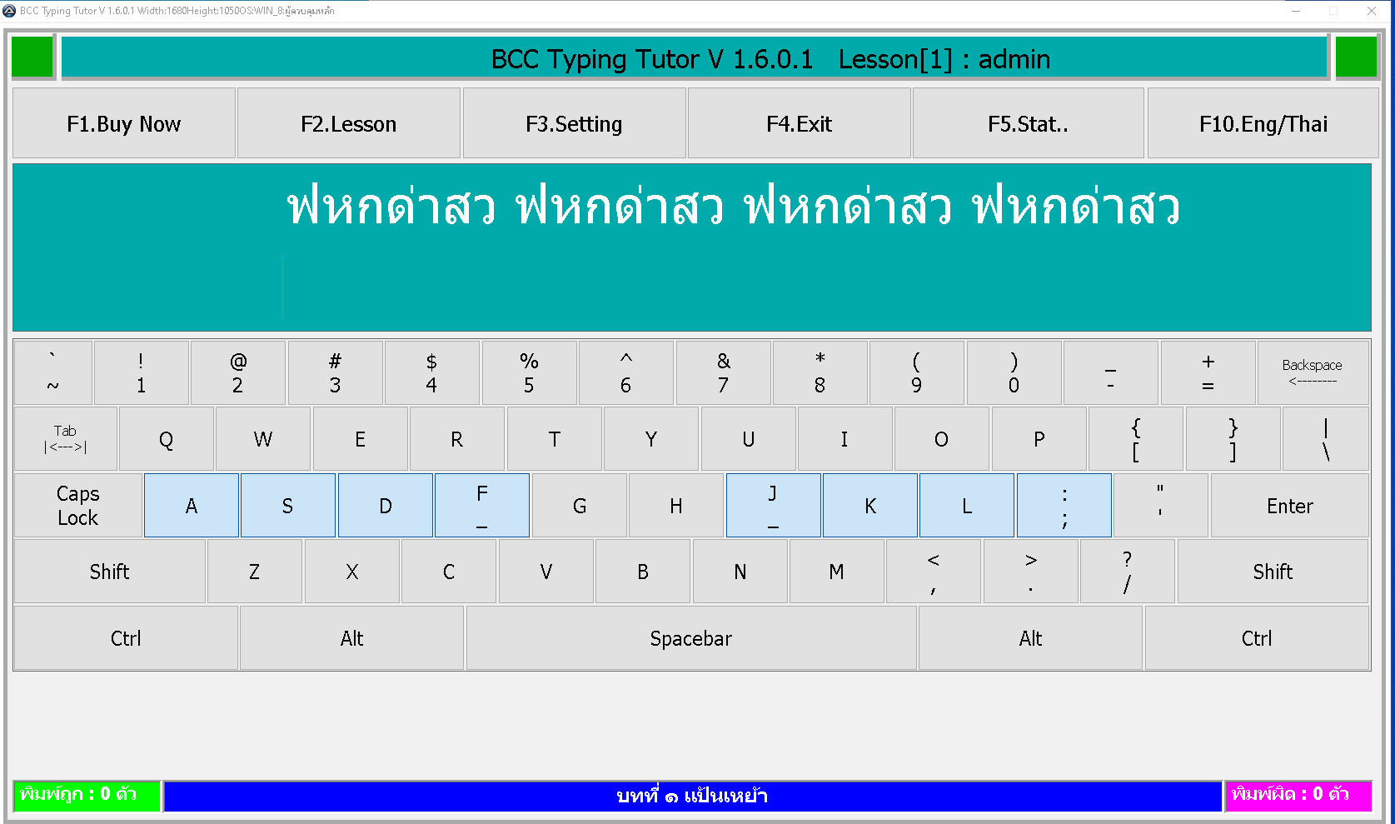Toggle language with F10.Eng/Thai
This screenshot has width=1395, height=824.
tap(1263, 123)
